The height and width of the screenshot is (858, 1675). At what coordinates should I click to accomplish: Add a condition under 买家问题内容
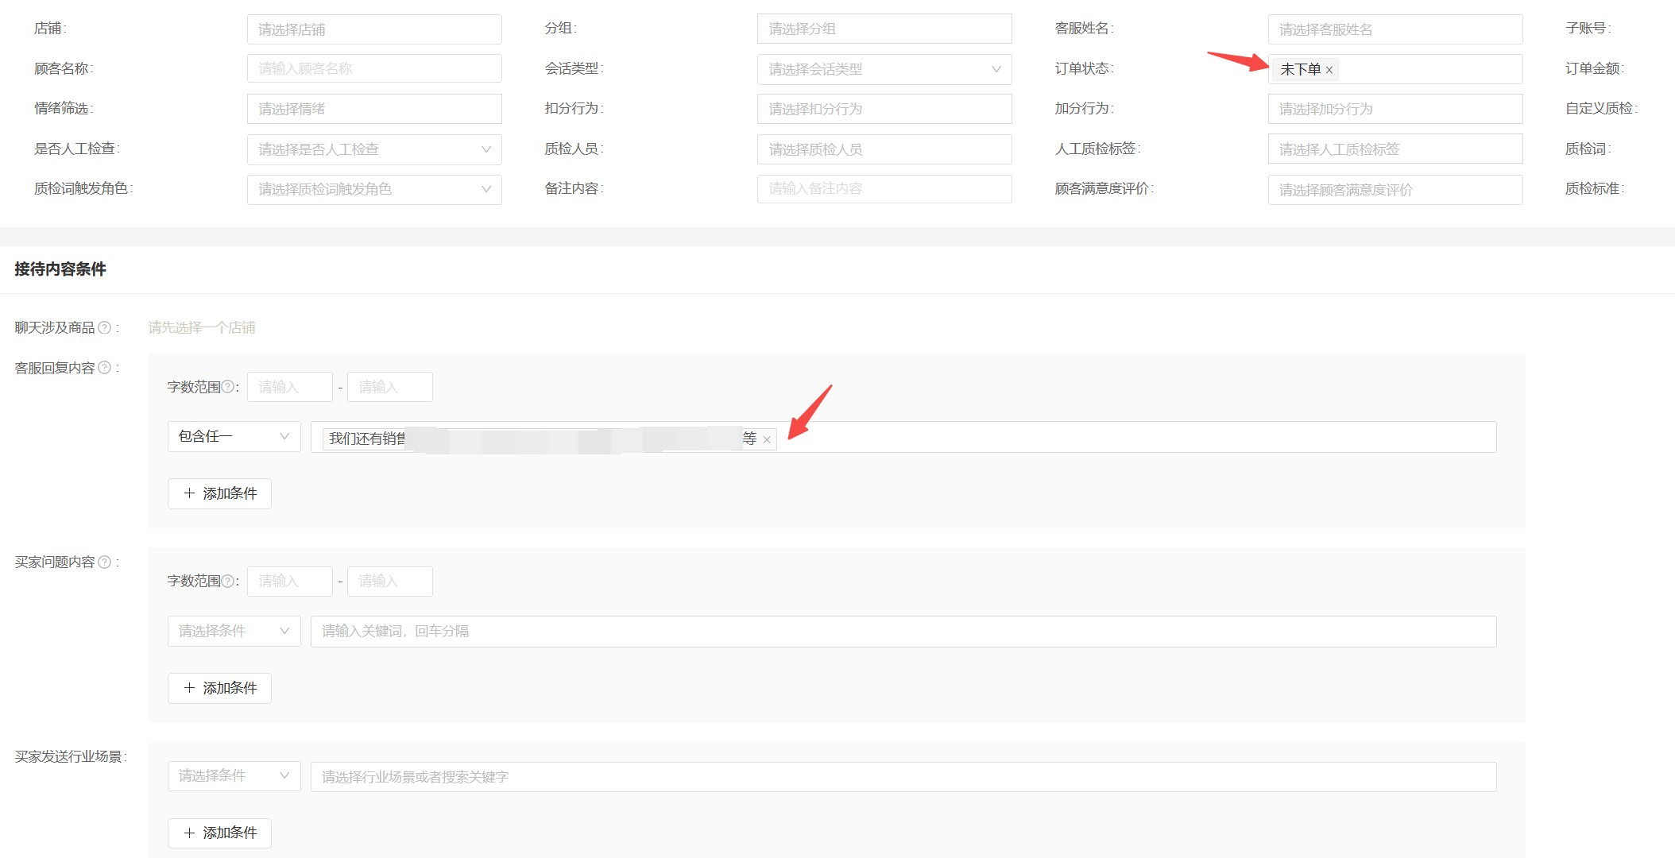pyautogui.click(x=219, y=688)
